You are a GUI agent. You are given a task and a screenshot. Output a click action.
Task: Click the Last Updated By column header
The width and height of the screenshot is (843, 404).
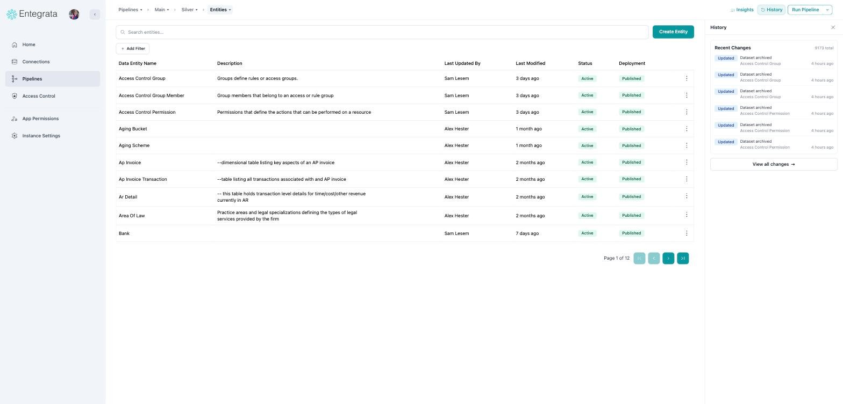(x=462, y=63)
